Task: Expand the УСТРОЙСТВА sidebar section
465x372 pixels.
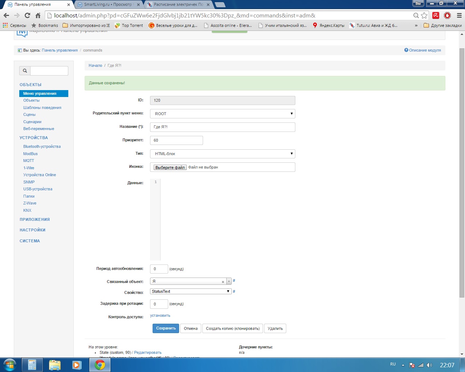Action: pos(34,138)
